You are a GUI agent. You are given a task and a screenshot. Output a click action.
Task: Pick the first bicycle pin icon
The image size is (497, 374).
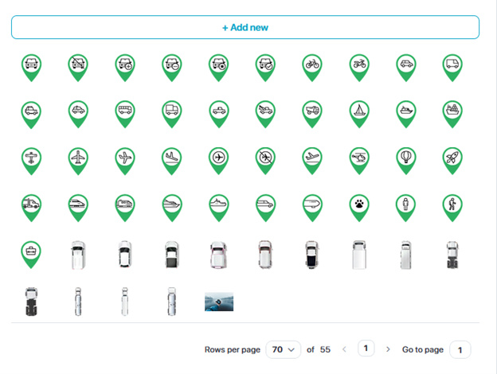click(x=311, y=64)
